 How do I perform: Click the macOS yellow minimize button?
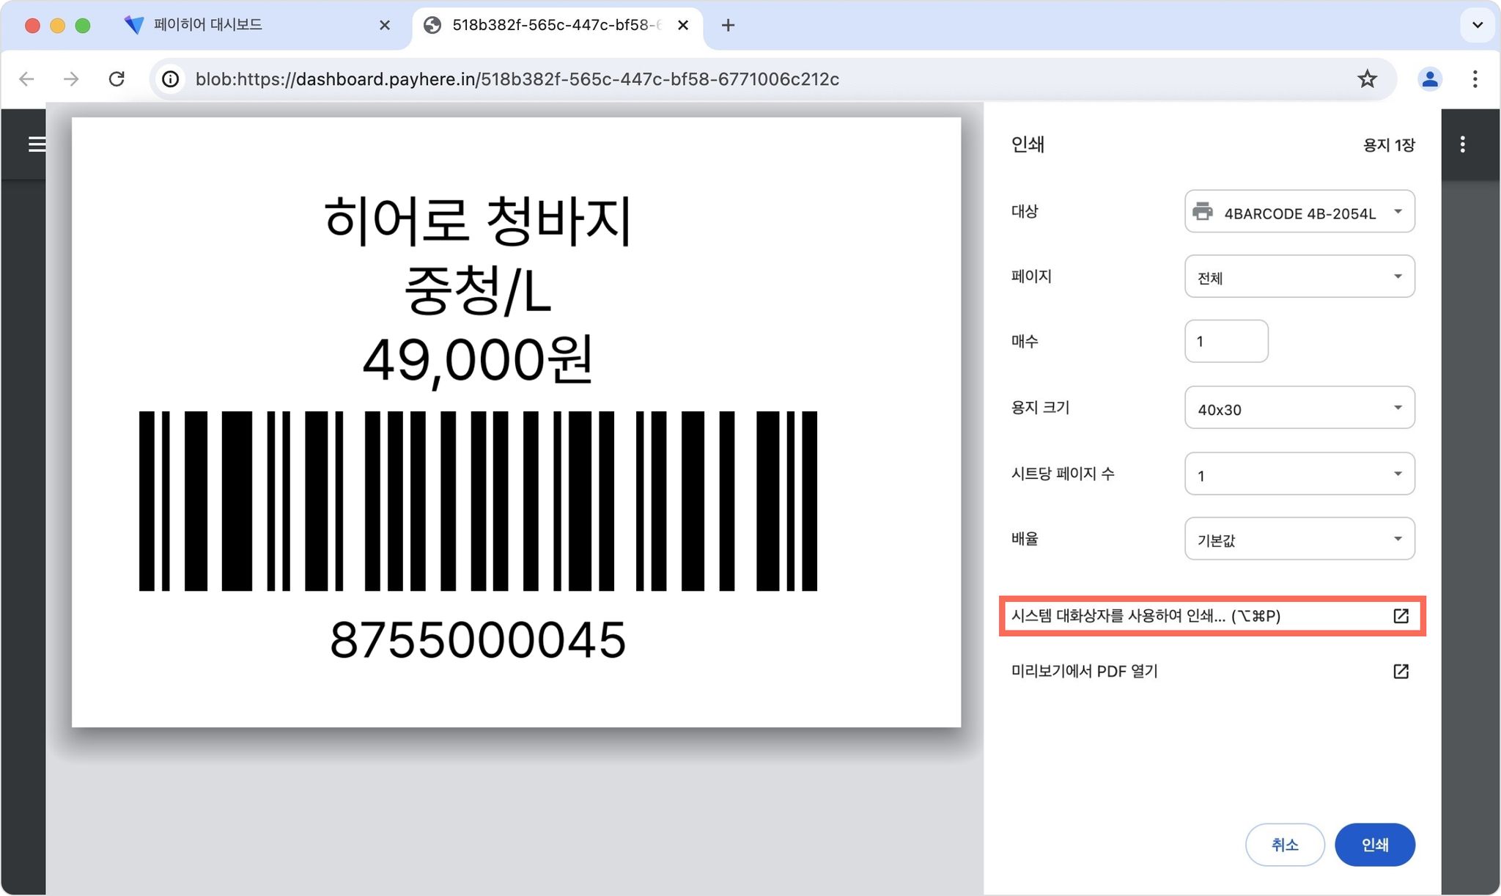pyautogui.click(x=57, y=26)
